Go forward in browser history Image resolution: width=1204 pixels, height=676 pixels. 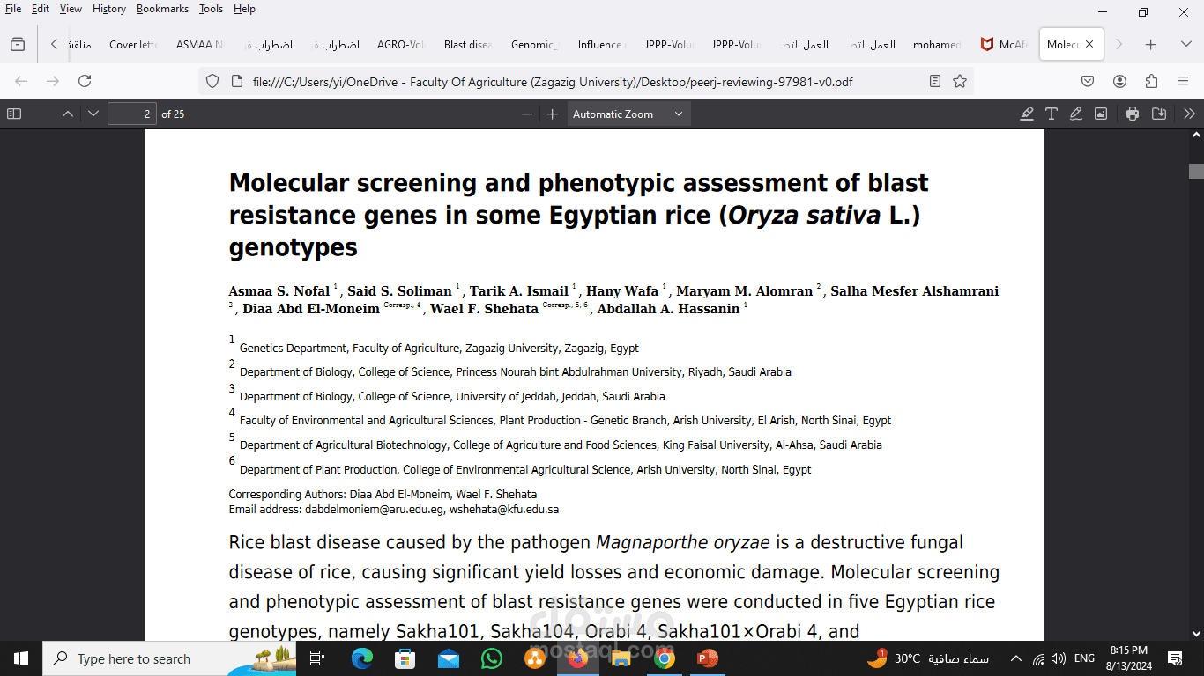point(53,81)
